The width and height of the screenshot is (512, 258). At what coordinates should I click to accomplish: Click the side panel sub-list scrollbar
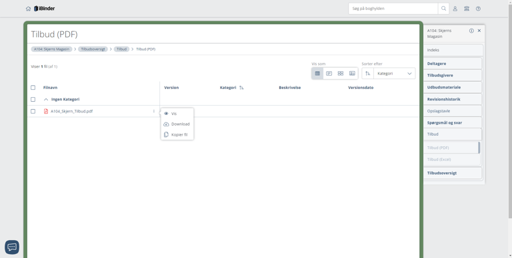pos(479,148)
